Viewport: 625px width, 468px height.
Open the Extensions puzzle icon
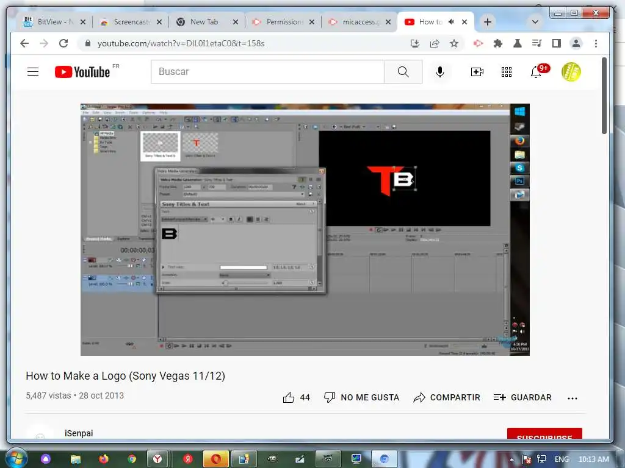(x=498, y=43)
